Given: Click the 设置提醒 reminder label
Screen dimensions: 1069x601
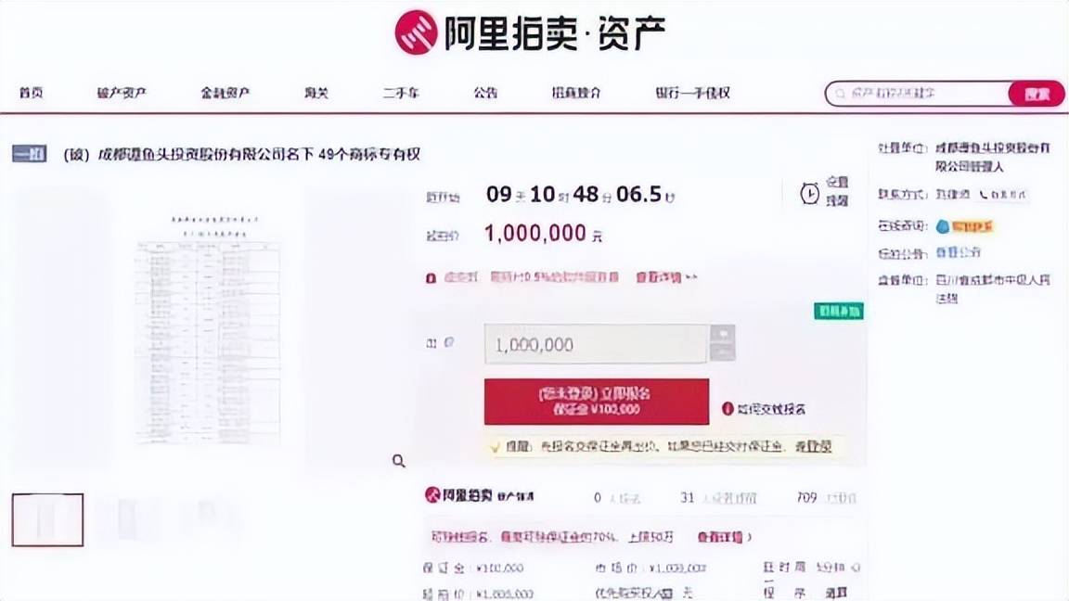Looking at the screenshot, I should [837, 191].
